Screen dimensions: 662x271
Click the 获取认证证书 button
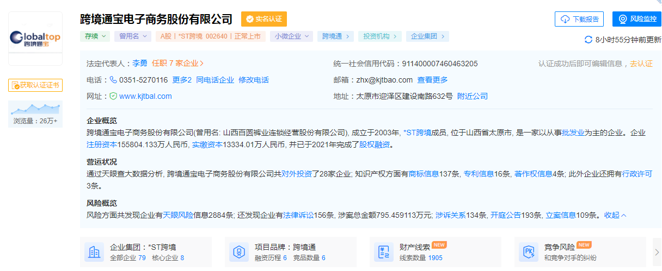pos(35,85)
